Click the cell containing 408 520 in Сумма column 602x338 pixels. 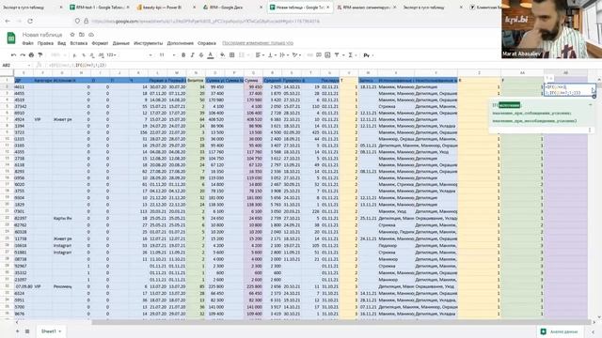click(253, 119)
